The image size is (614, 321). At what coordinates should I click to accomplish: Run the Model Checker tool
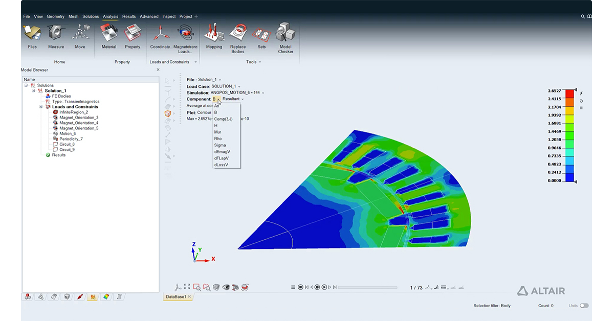click(286, 38)
